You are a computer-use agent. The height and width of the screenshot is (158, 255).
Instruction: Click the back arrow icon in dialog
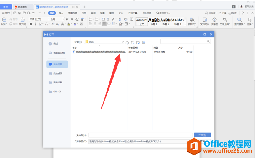pos(127,43)
